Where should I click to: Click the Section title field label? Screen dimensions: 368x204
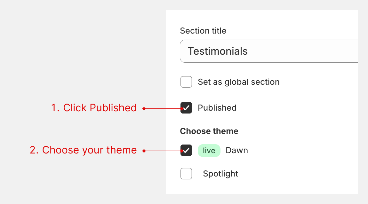[203, 31]
